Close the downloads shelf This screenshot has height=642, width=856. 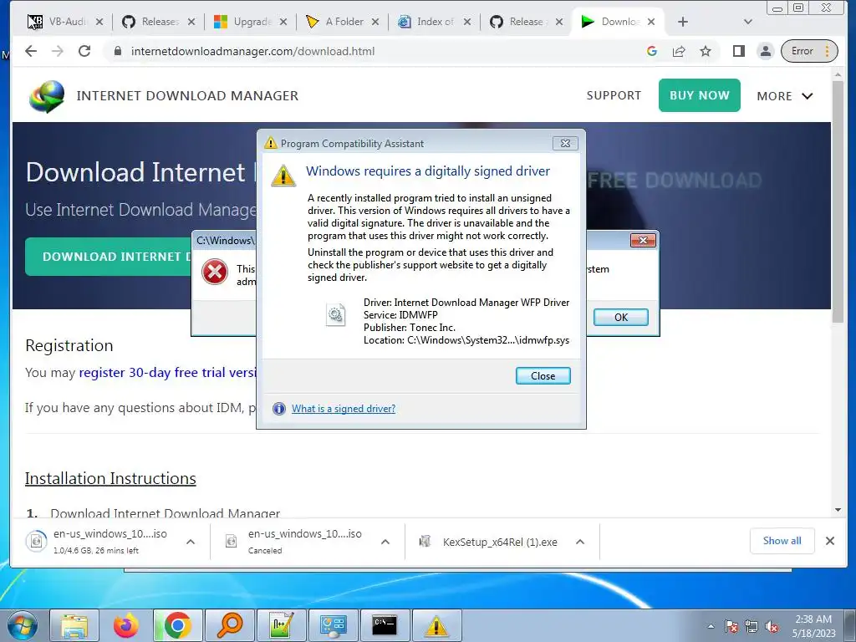830,541
